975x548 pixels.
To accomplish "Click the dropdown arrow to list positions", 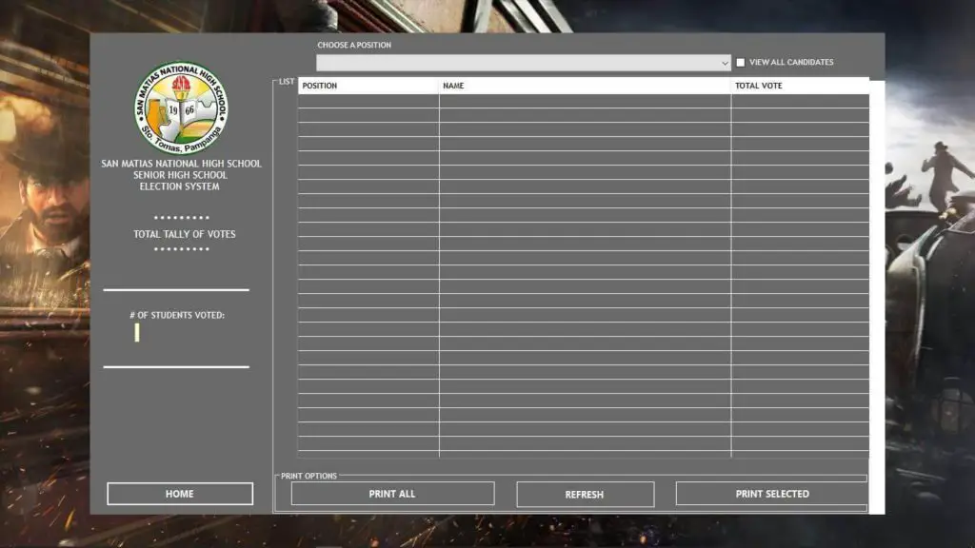I will click(x=724, y=62).
